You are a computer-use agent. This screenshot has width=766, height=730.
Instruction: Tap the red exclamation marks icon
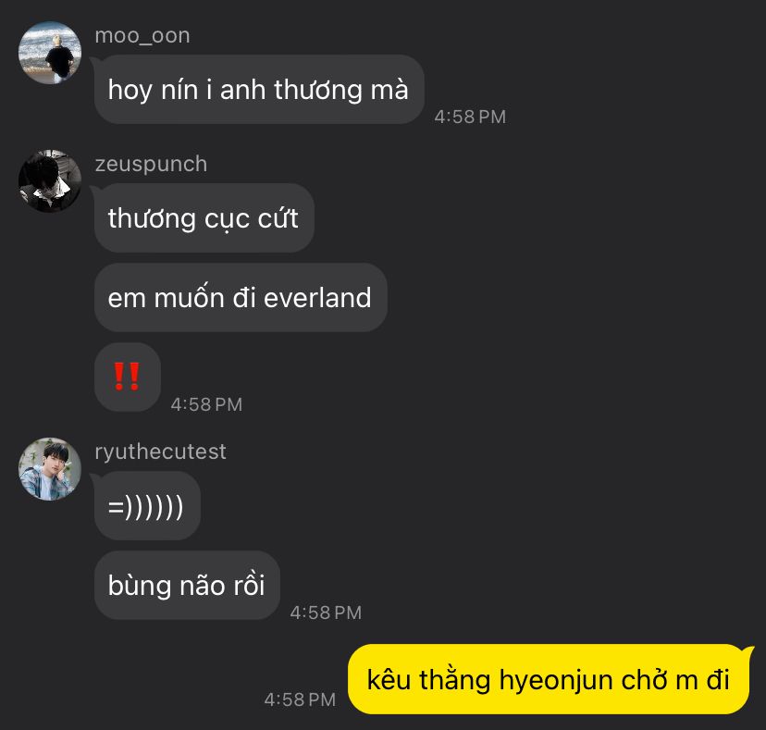point(127,377)
